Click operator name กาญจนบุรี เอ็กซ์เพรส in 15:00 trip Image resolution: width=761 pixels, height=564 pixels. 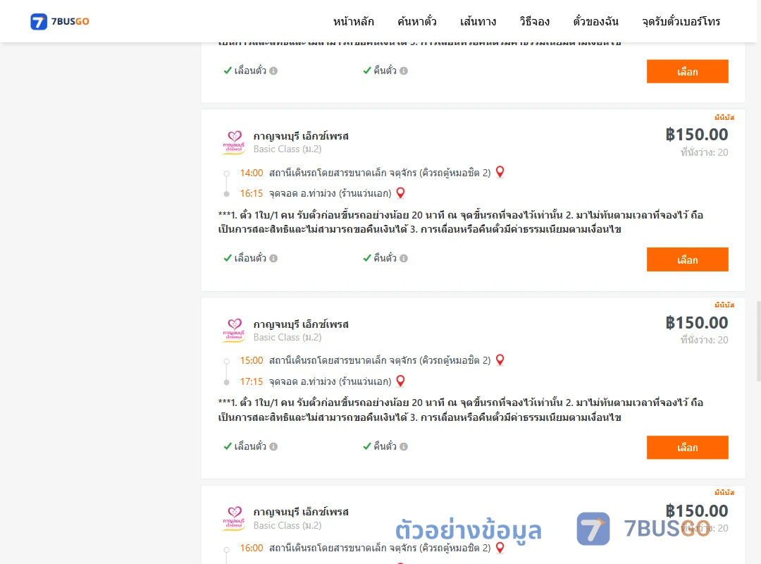point(301,324)
